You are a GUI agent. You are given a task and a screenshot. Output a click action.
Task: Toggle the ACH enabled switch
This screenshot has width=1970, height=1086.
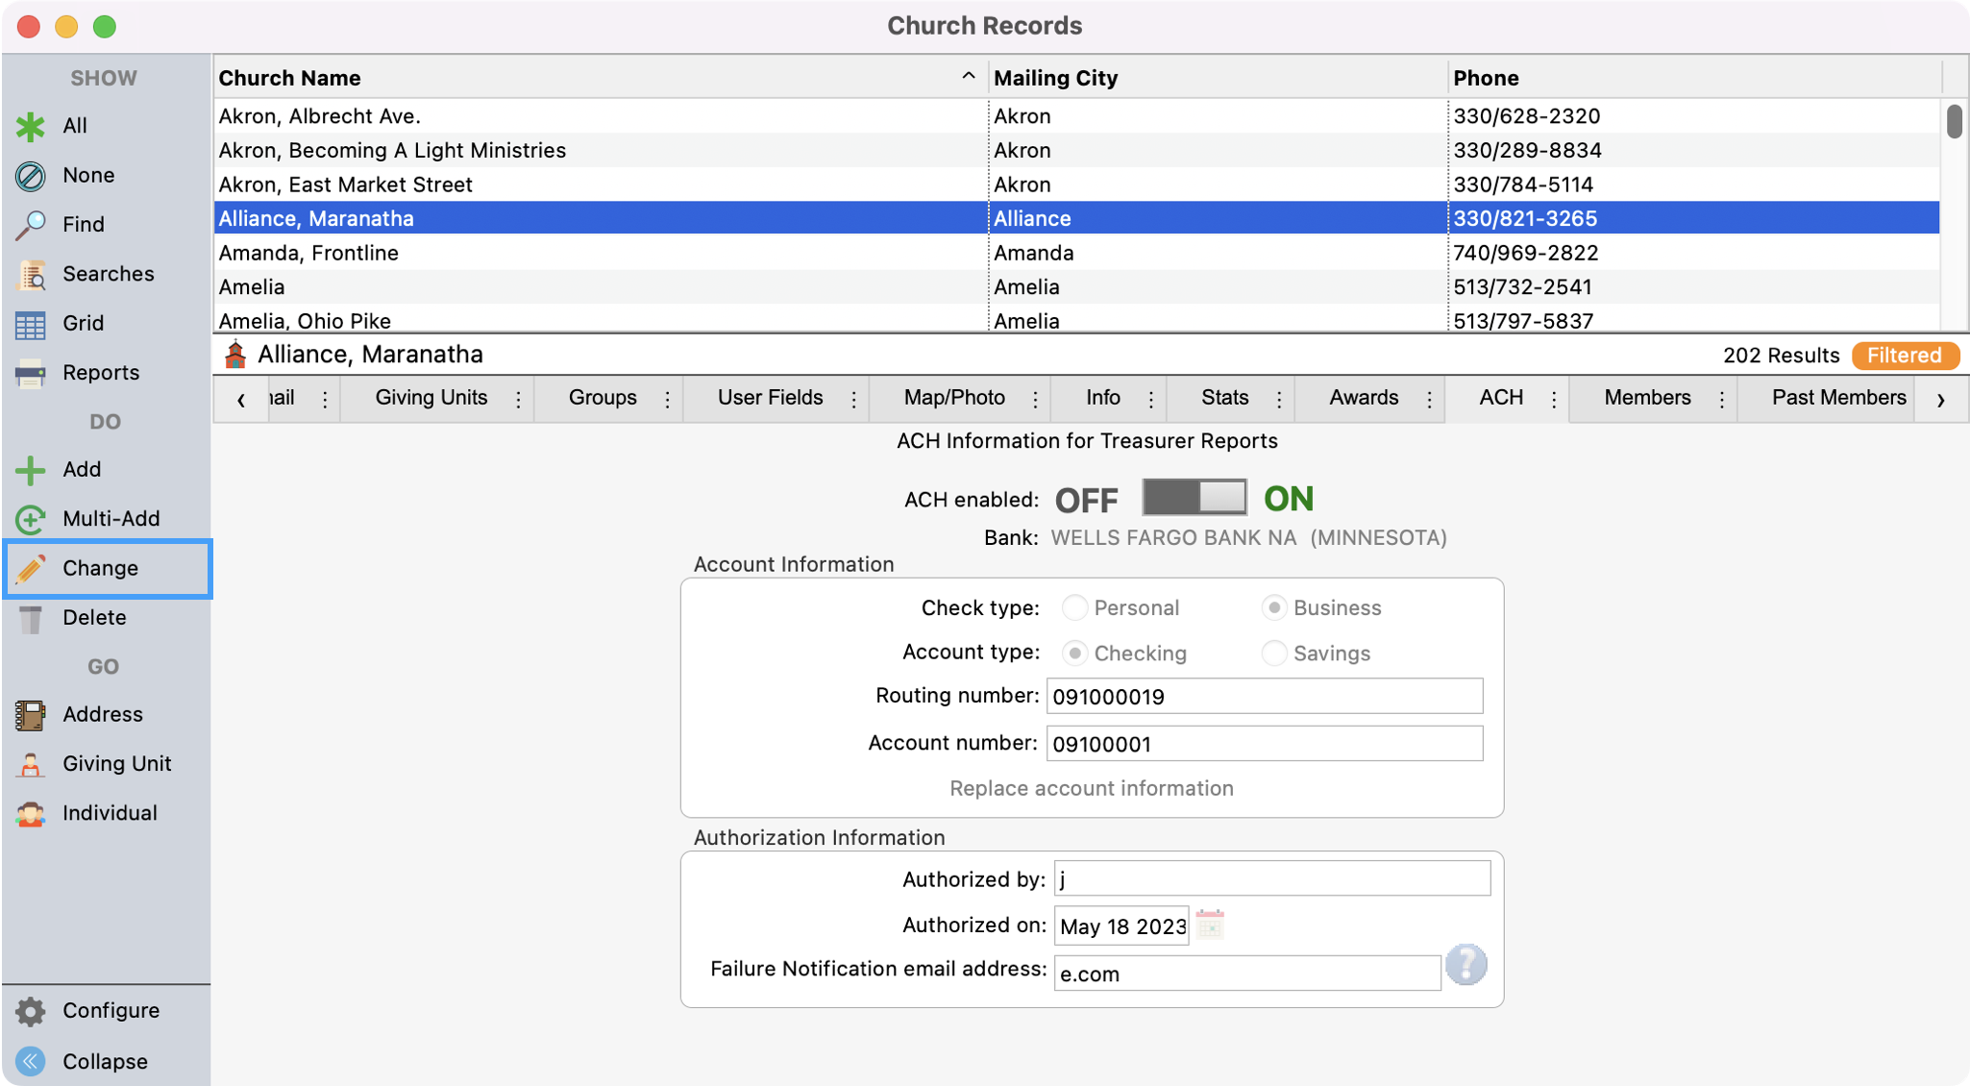pyautogui.click(x=1194, y=498)
